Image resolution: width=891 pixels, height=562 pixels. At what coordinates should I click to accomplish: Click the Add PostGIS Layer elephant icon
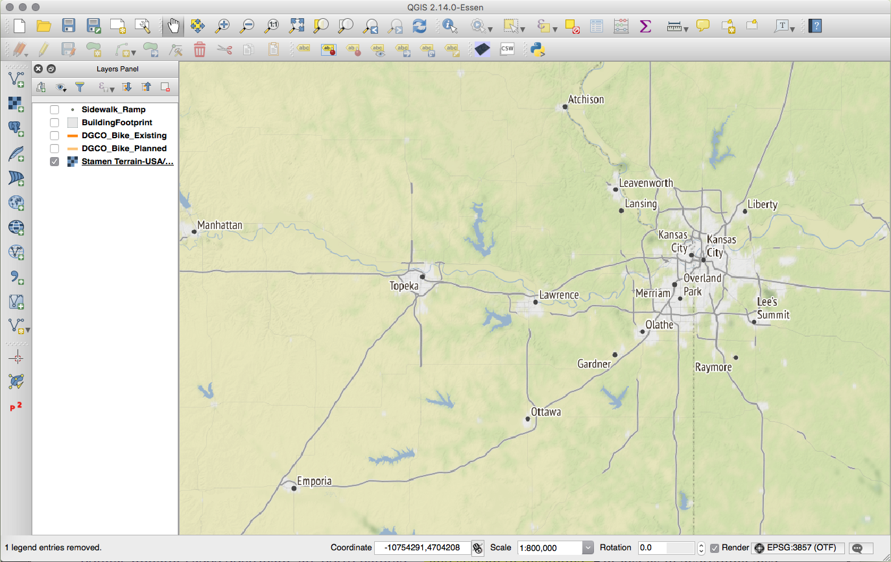pyautogui.click(x=16, y=128)
